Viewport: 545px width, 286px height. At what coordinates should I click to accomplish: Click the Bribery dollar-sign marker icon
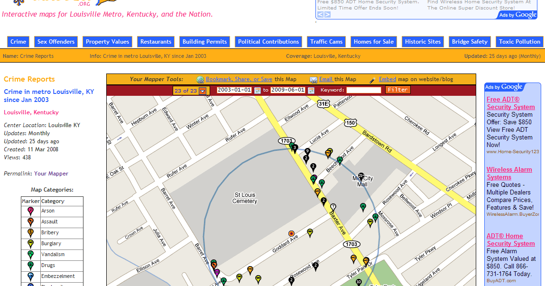pos(30,232)
